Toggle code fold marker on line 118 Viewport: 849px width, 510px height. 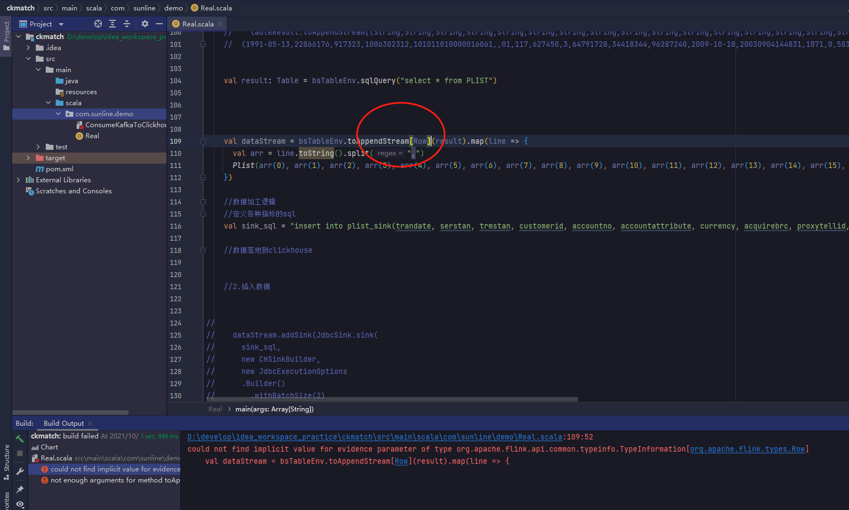[203, 250]
